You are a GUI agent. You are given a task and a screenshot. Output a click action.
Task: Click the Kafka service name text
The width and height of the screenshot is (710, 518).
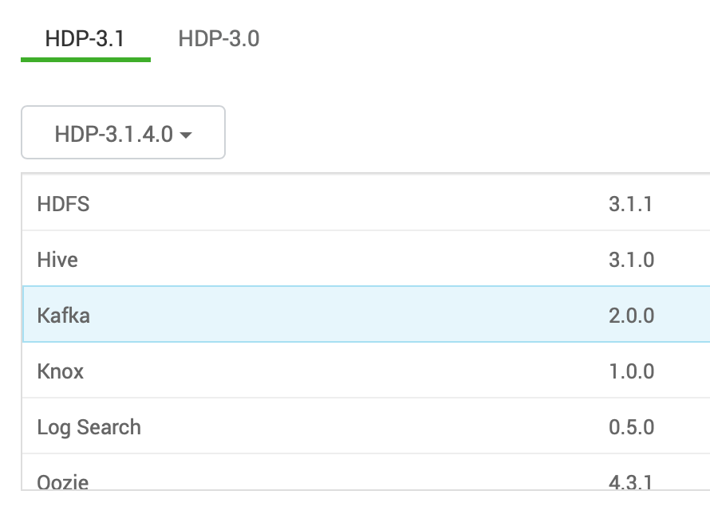click(x=63, y=316)
